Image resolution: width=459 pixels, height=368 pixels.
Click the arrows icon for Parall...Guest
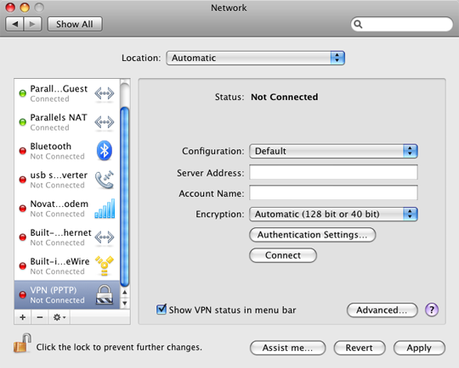click(x=105, y=93)
